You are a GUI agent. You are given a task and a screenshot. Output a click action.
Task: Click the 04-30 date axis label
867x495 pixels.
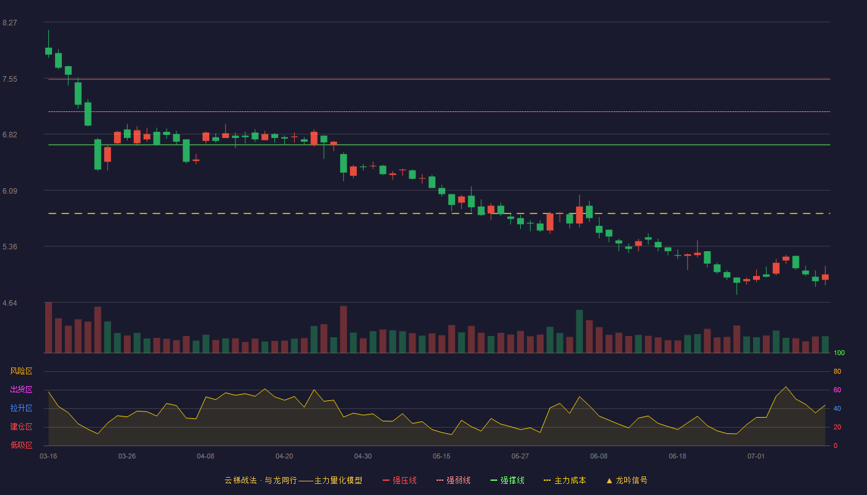(363, 456)
